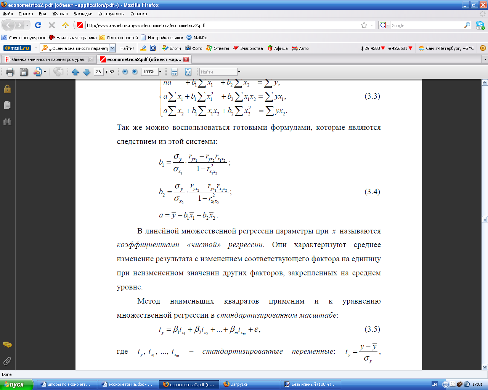Open Начальная страница bookmark
This screenshot has height=390, width=488.
point(73,38)
